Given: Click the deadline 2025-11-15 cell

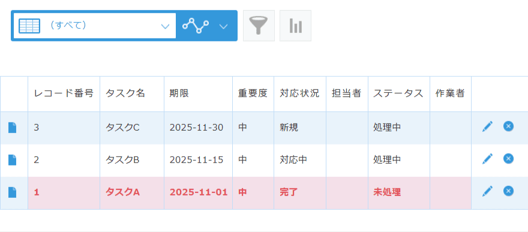Looking at the screenshot, I should [199, 160].
